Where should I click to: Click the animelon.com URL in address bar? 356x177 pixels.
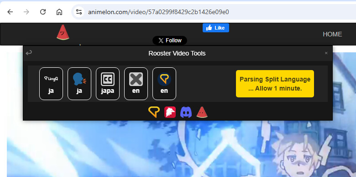[158, 12]
